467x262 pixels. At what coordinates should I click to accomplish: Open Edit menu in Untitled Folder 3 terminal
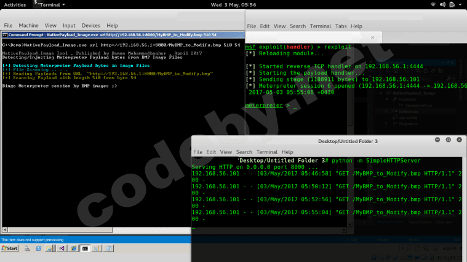[211, 152]
